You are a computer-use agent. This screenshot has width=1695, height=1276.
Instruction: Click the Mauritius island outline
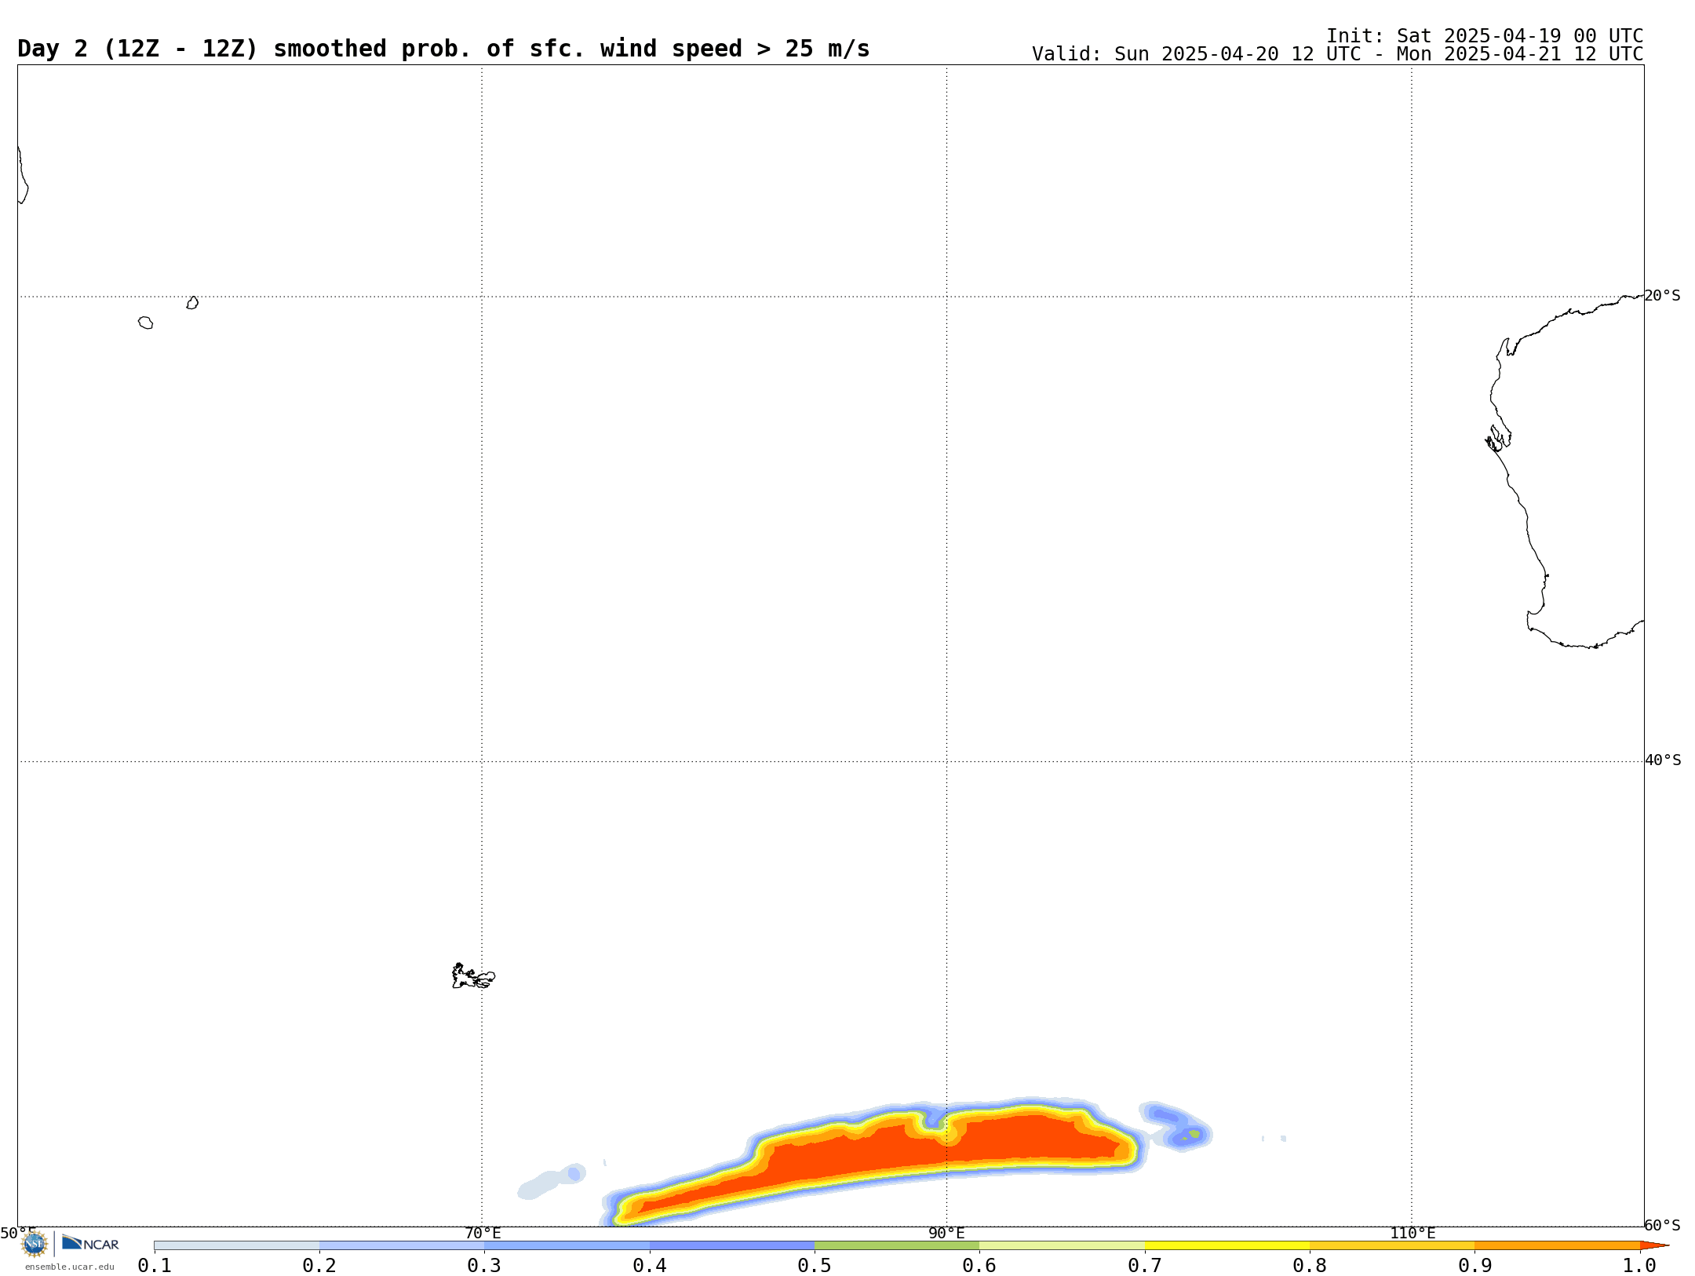pyautogui.click(x=192, y=303)
